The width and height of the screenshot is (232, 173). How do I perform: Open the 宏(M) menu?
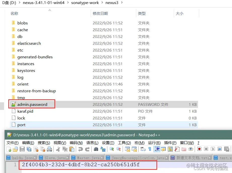139,143
